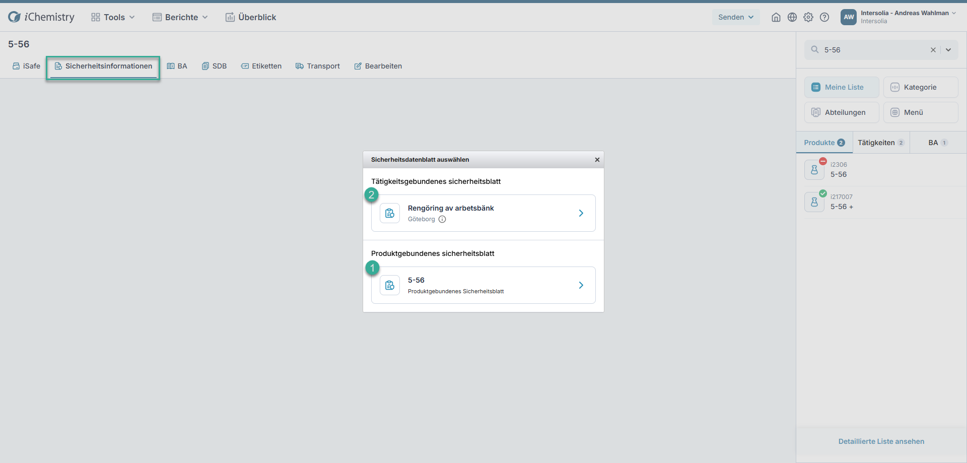Open the SDB tab
The width and height of the screenshot is (967, 463).
pyautogui.click(x=214, y=66)
